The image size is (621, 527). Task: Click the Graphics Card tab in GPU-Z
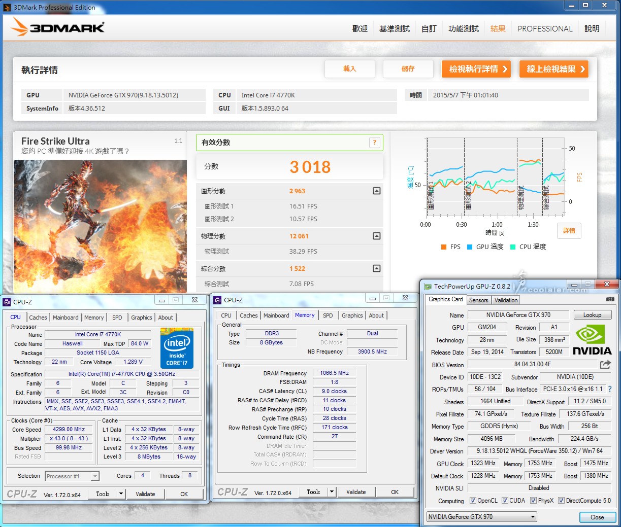(446, 299)
